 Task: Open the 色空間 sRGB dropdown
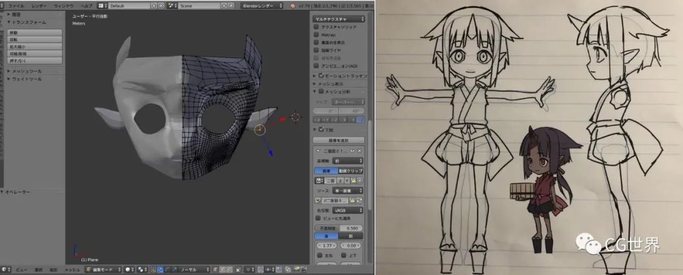[348, 210]
